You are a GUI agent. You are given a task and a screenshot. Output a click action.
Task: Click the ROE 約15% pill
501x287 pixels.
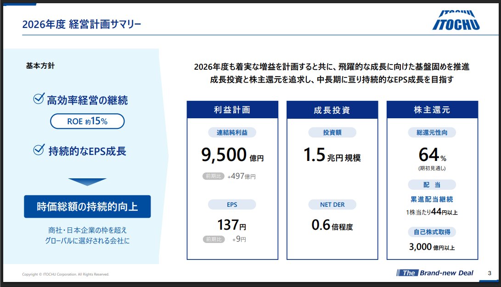tap(87, 121)
